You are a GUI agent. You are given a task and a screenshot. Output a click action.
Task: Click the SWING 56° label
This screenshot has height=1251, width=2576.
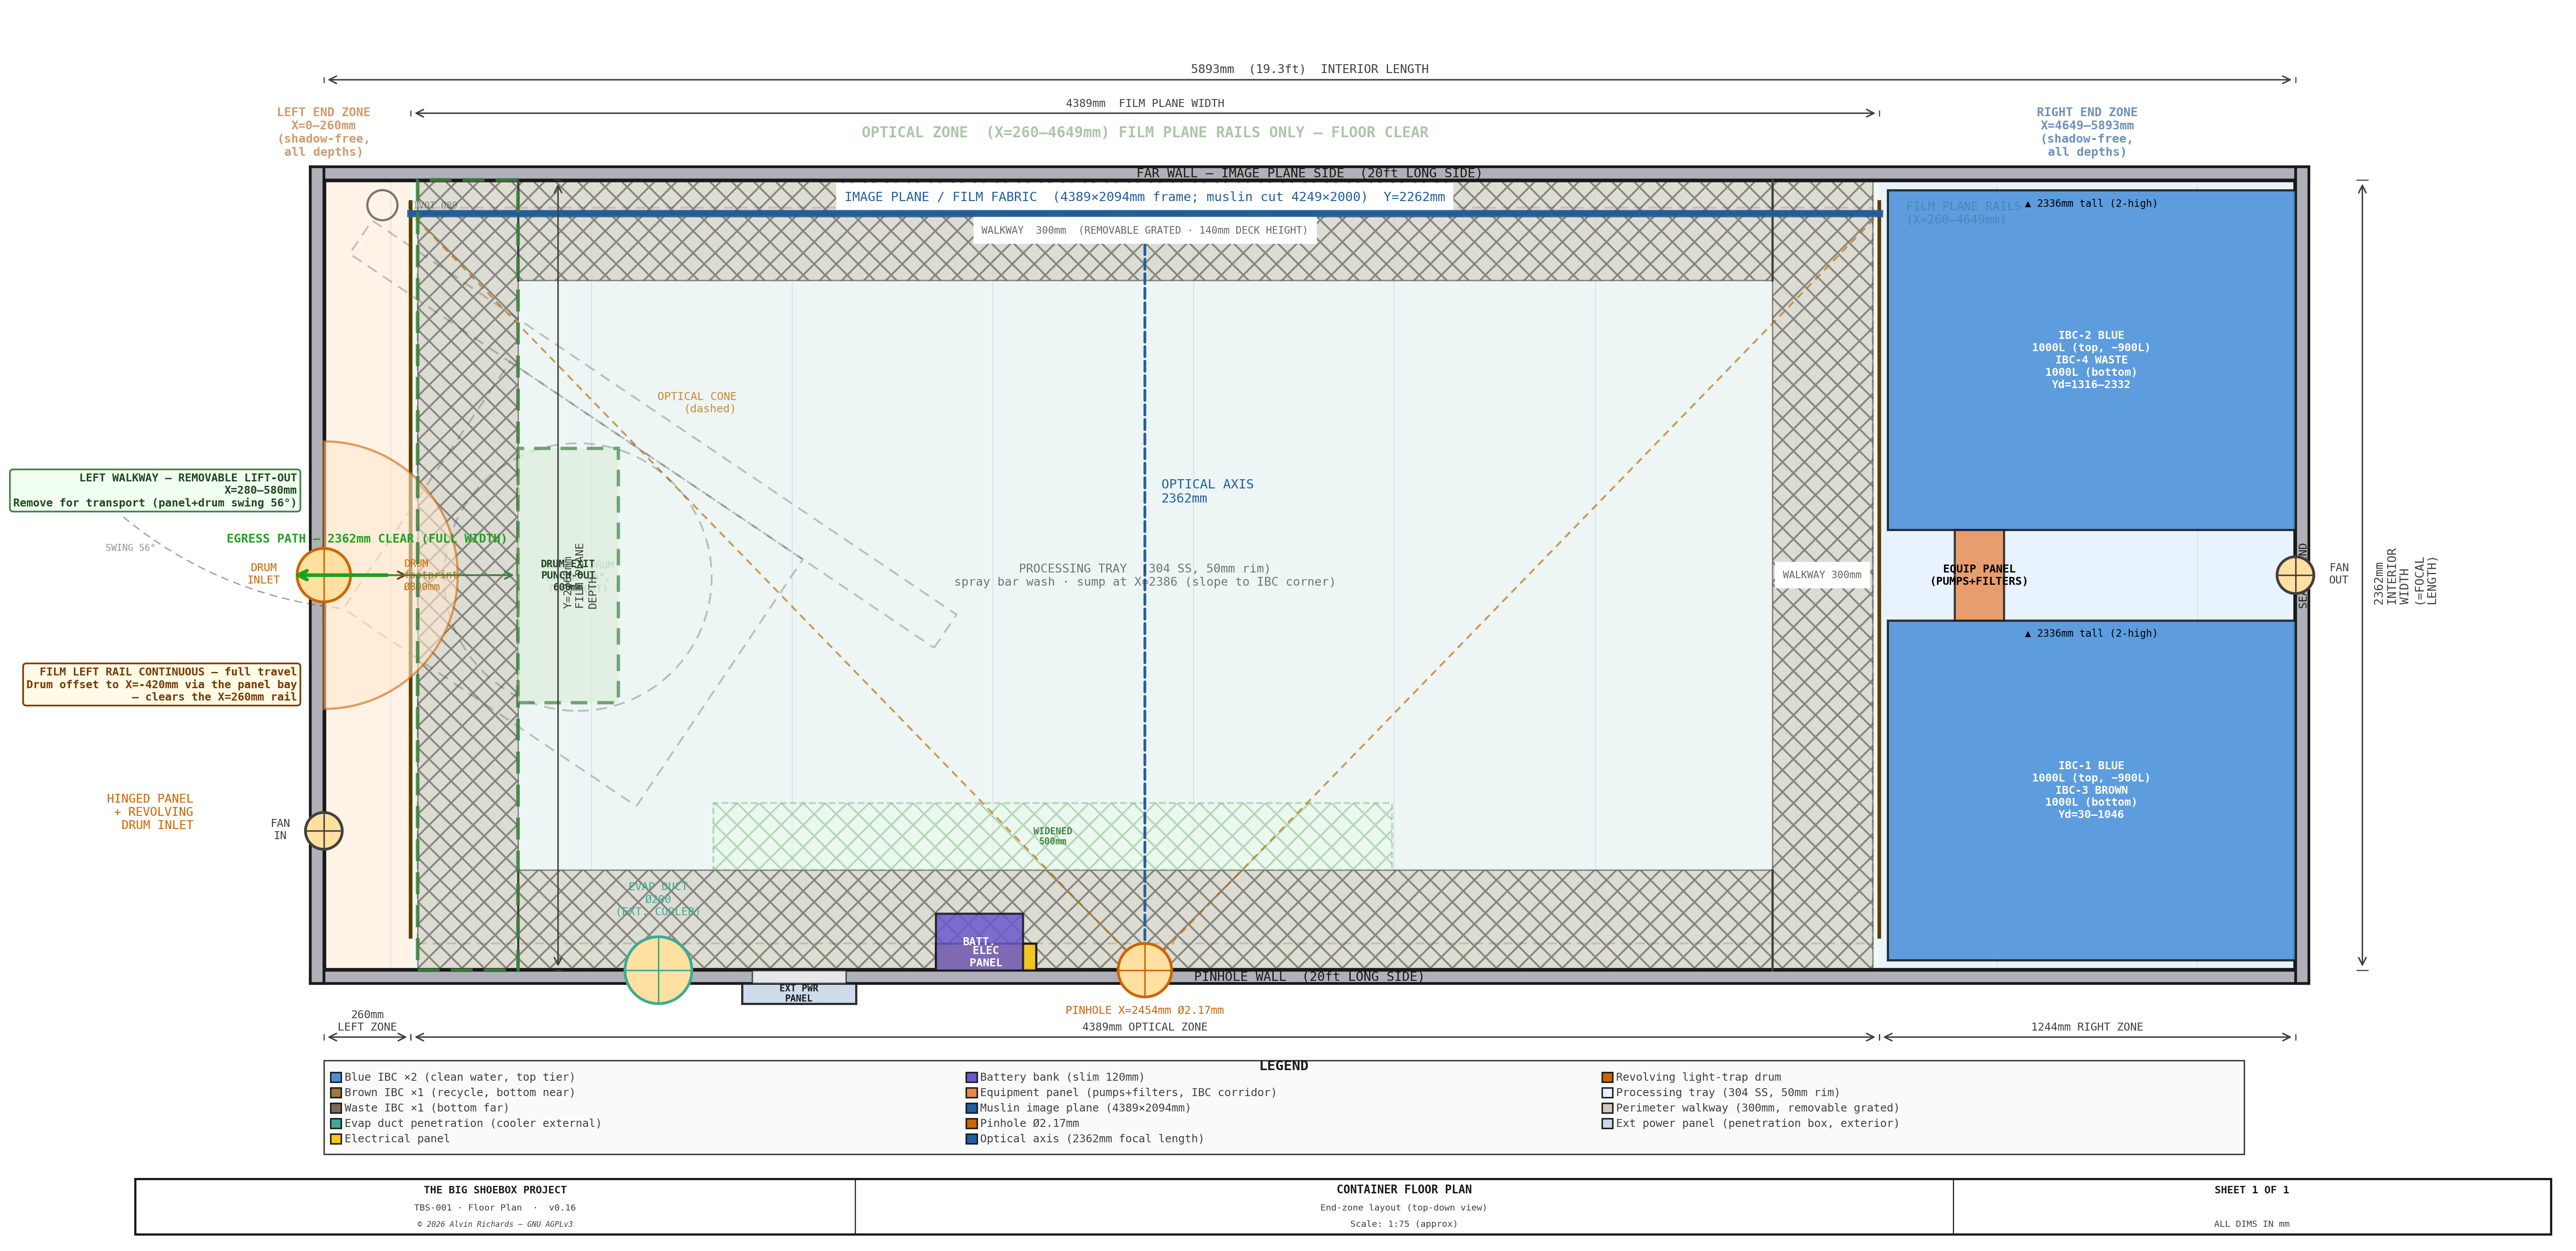pos(130,548)
